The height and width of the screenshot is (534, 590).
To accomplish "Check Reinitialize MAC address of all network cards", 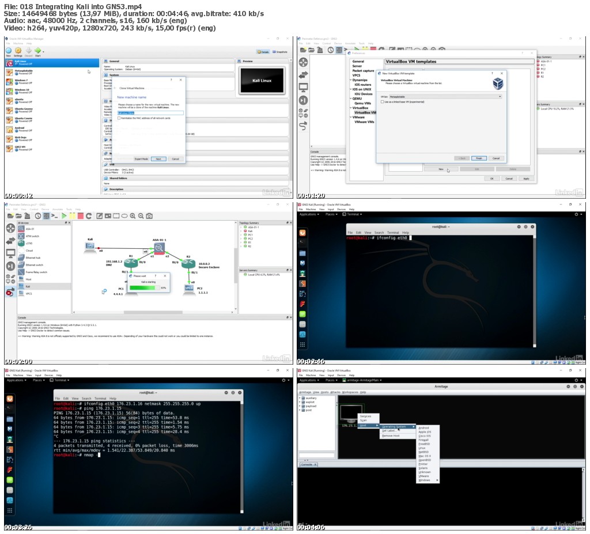I will [119, 118].
